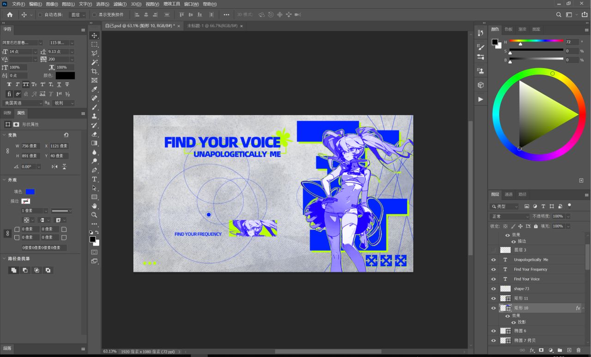Select the Pen tool
Screen dimensions: 591x357
[x=94, y=170]
